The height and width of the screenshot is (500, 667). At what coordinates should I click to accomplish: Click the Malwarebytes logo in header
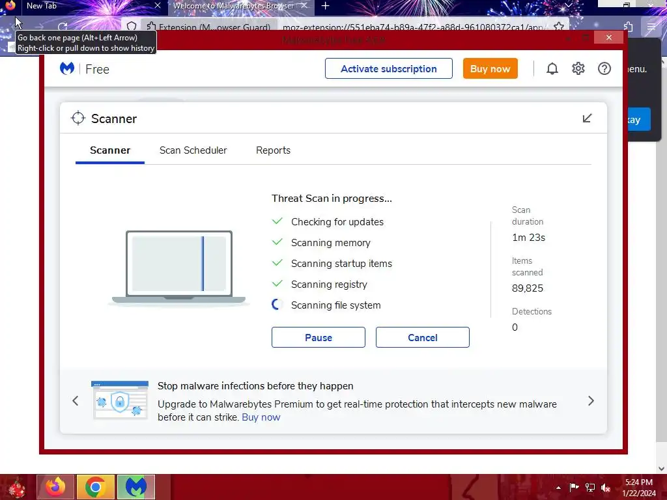pyautogui.click(x=67, y=68)
